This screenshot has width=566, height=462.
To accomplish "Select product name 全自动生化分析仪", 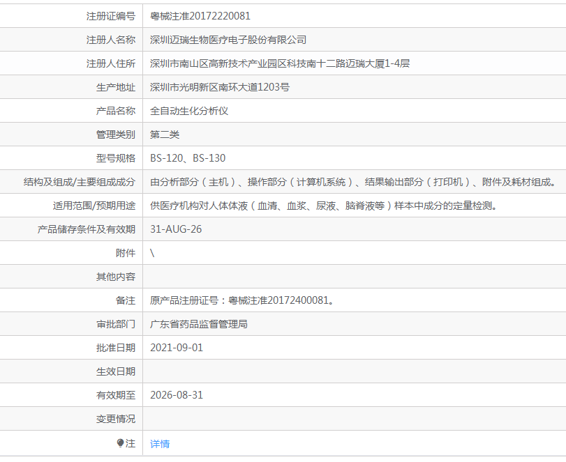I will pyautogui.click(x=189, y=111).
